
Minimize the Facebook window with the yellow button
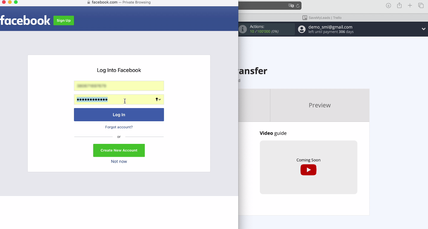pos(10,2)
